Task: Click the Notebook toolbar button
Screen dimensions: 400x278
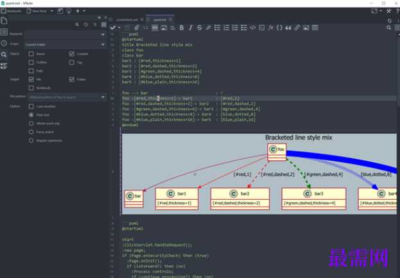Action: click(12, 11)
